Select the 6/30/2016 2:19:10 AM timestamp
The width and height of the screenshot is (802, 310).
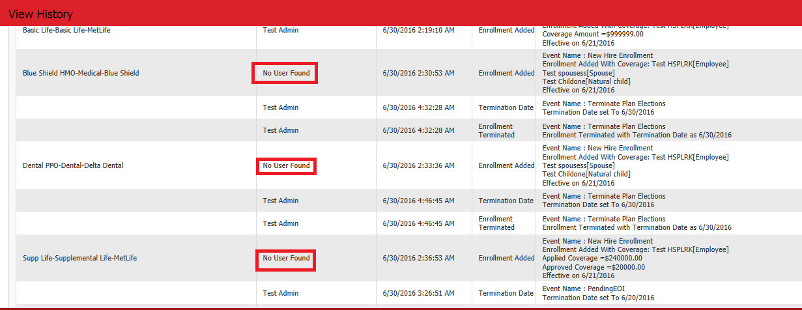[418, 30]
